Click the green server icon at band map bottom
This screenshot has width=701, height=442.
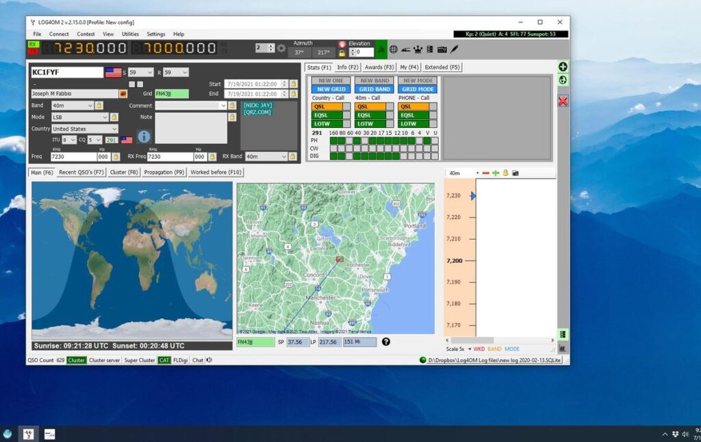coord(563,335)
